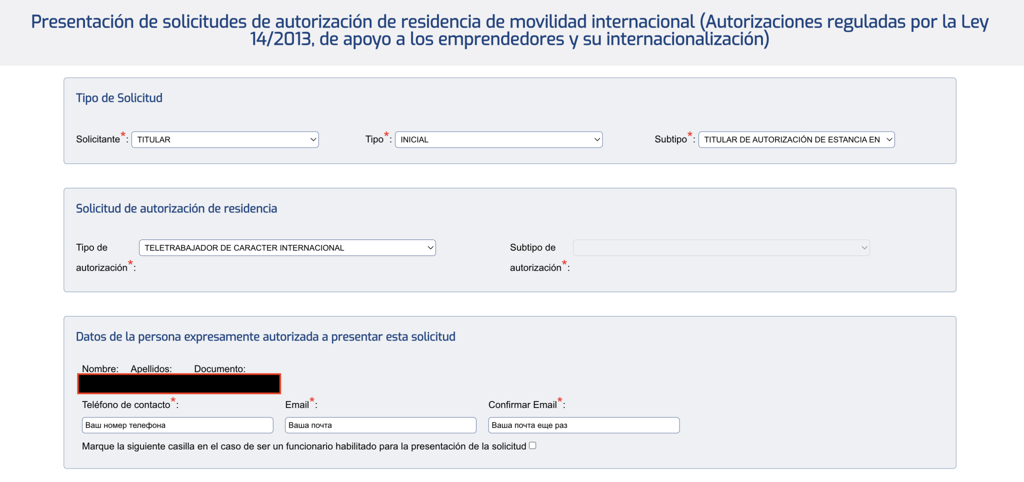The height and width of the screenshot is (482, 1024).
Task: Expand the Tipo dropdown set to INICIAL
Action: 498,139
